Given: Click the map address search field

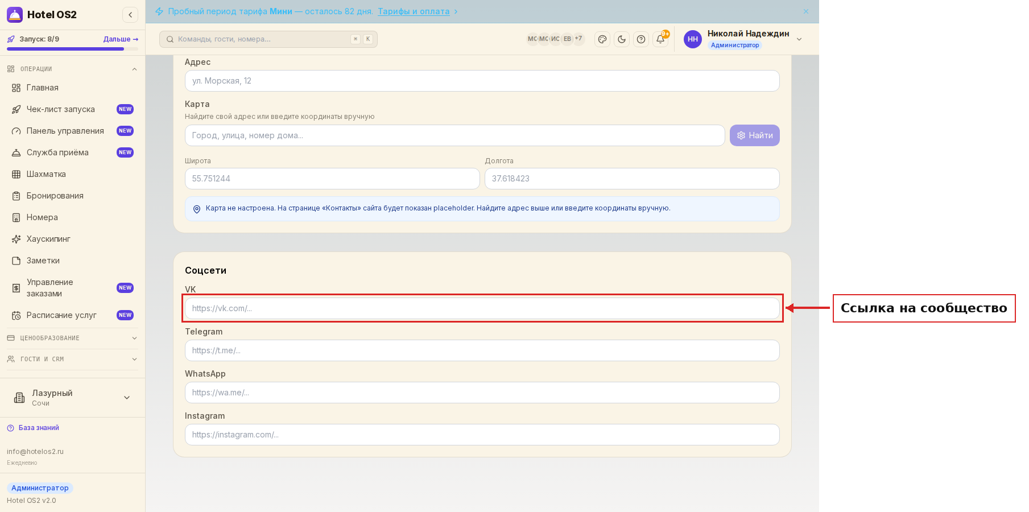Looking at the screenshot, I should 454,135.
